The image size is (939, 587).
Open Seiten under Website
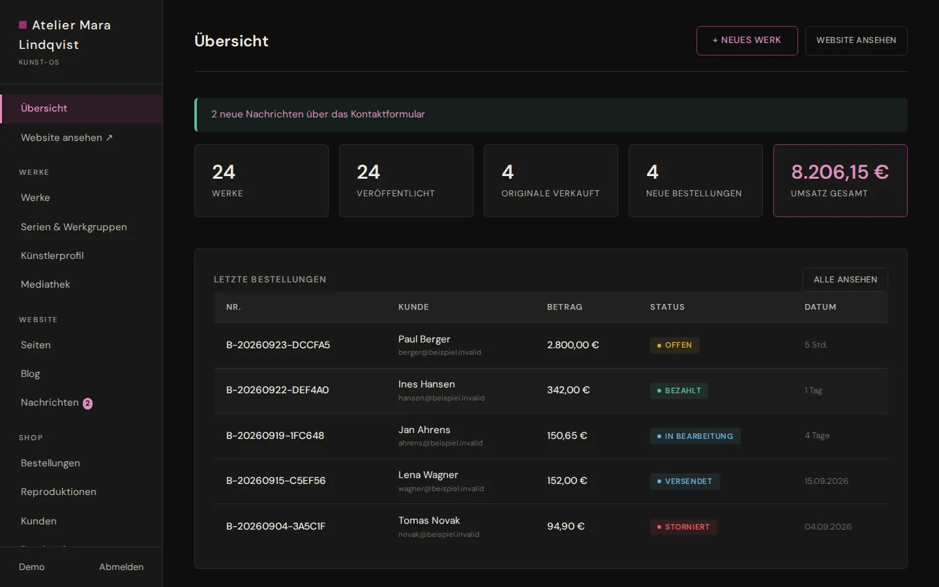click(x=81, y=345)
